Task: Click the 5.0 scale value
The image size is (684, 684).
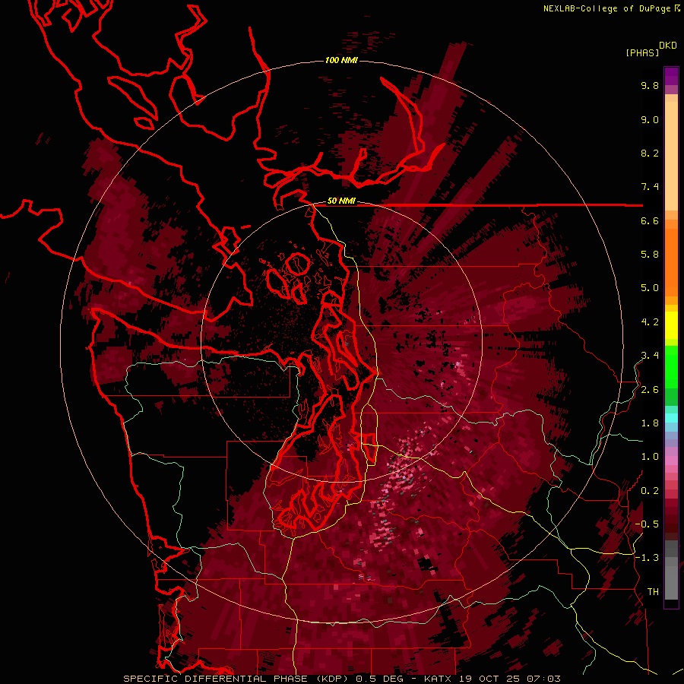Action: coord(650,288)
